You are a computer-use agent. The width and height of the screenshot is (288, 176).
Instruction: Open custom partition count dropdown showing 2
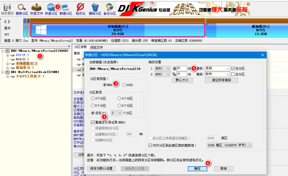tap(117, 113)
